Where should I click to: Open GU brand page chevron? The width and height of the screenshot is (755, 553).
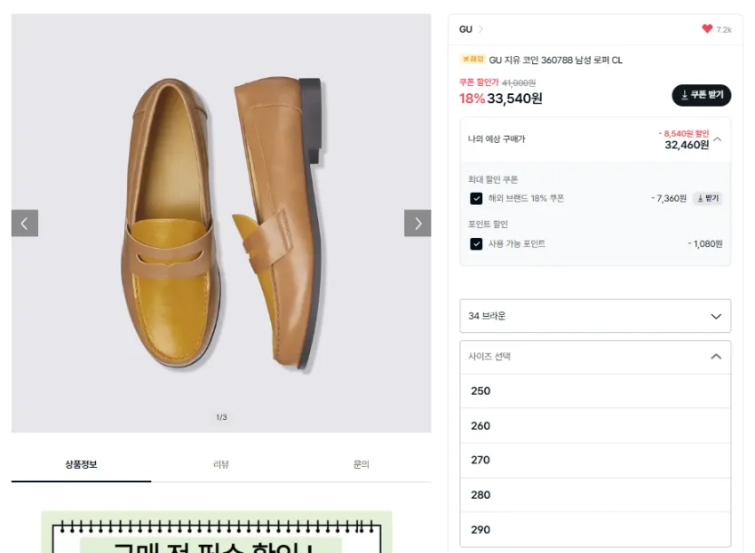click(481, 29)
